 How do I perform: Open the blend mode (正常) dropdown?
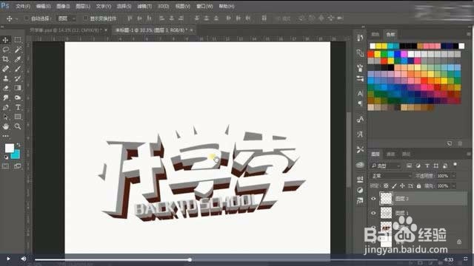391,176
